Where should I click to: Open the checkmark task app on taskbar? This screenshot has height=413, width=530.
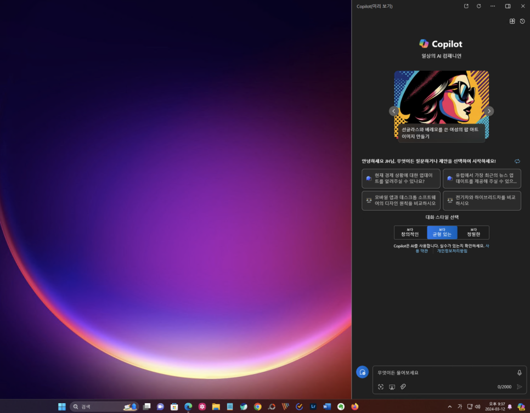[299, 406]
